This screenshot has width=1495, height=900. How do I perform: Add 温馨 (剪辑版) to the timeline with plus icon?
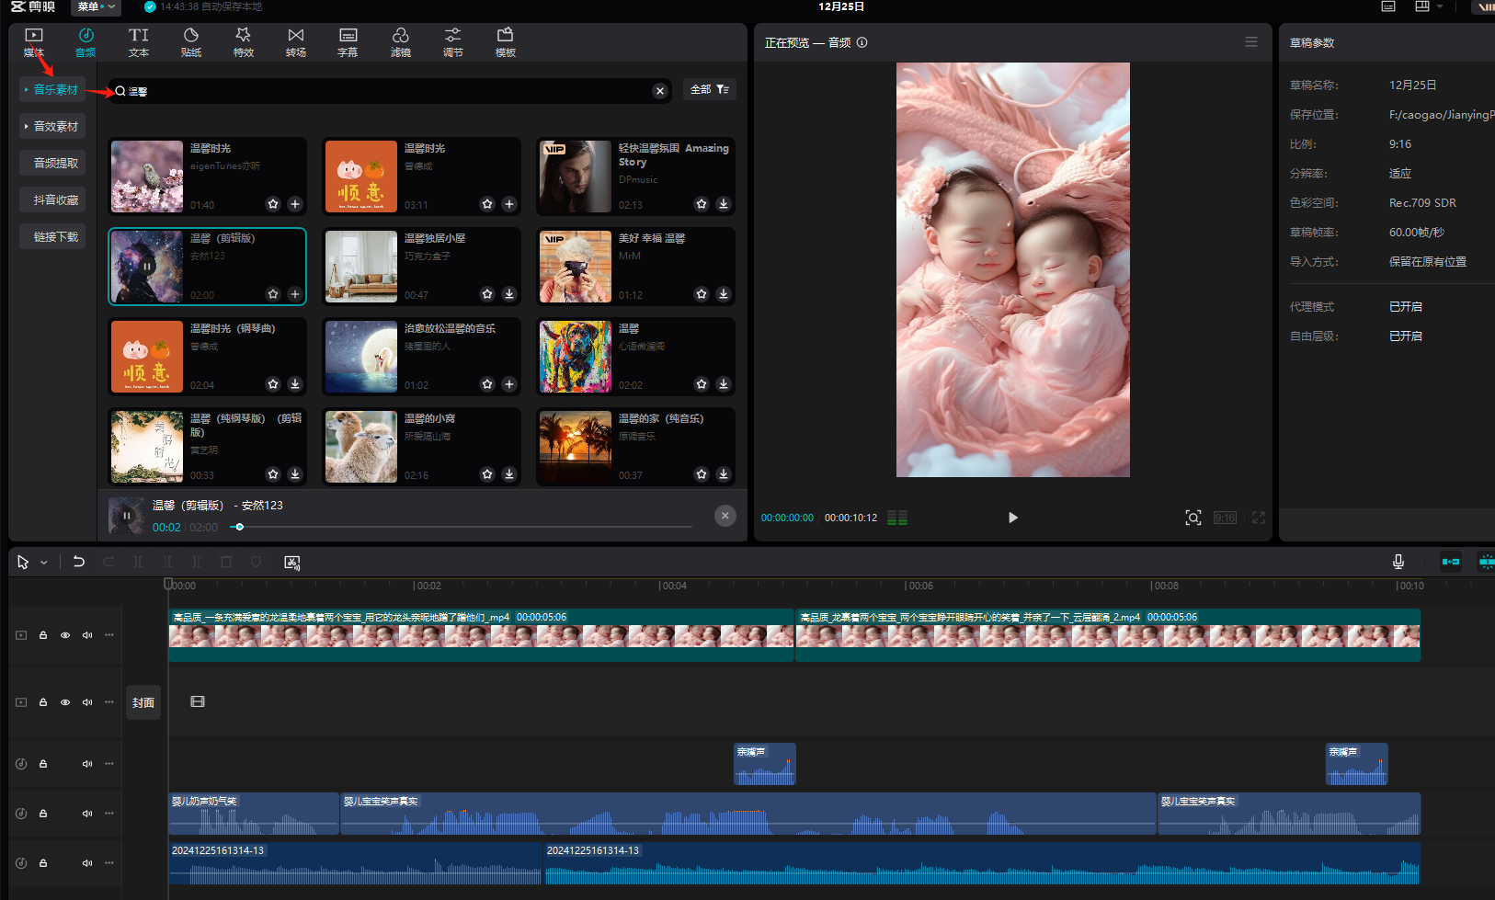coord(294,294)
